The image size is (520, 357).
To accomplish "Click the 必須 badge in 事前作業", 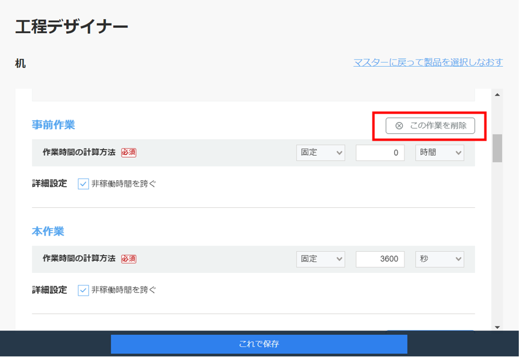I will pos(129,153).
